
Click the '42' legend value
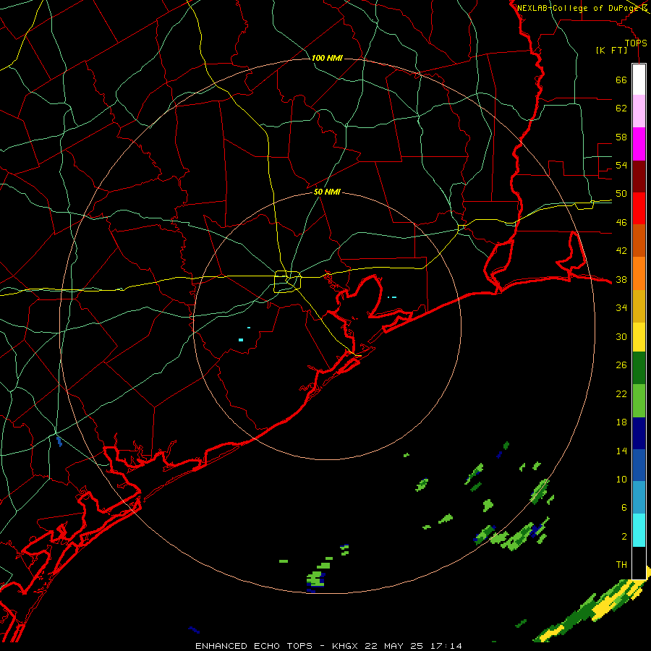click(621, 251)
